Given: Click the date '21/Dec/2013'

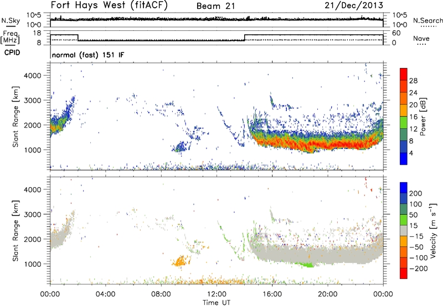Looking at the screenshot, I should 354,5.
